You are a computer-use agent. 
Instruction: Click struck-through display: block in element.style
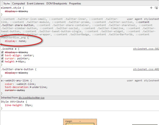(16, 11)
